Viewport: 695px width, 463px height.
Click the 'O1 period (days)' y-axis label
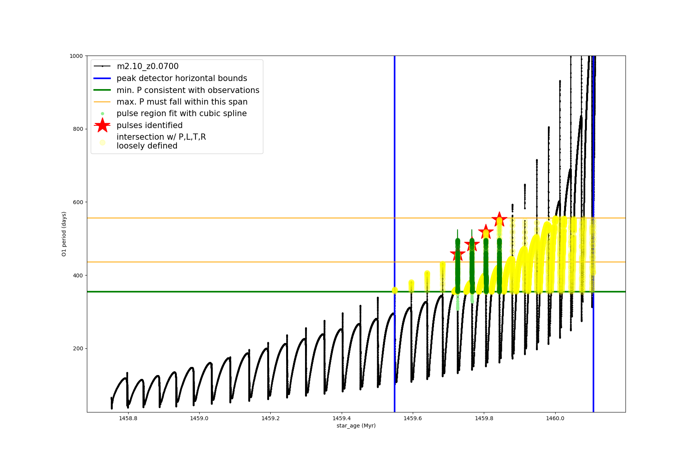64,234
